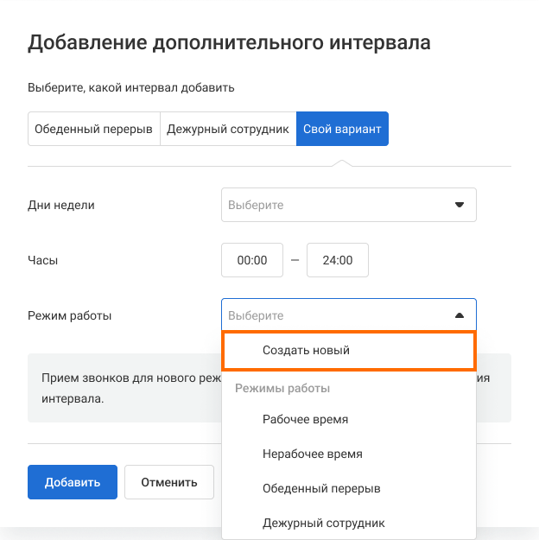Click the Дни недели field label
Image resolution: width=539 pixels, height=540 pixels.
tap(61, 206)
